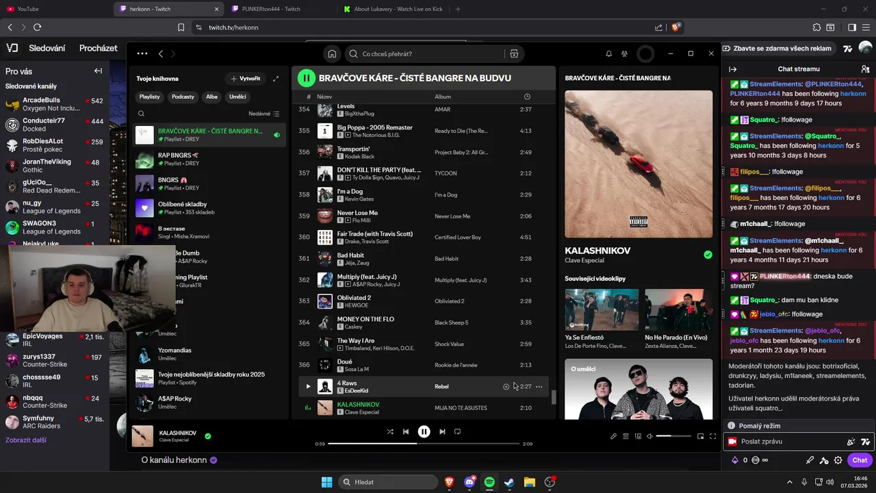
Task: Open Spotify from Windows taskbar
Action: pyautogui.click(x=489, y=482)
